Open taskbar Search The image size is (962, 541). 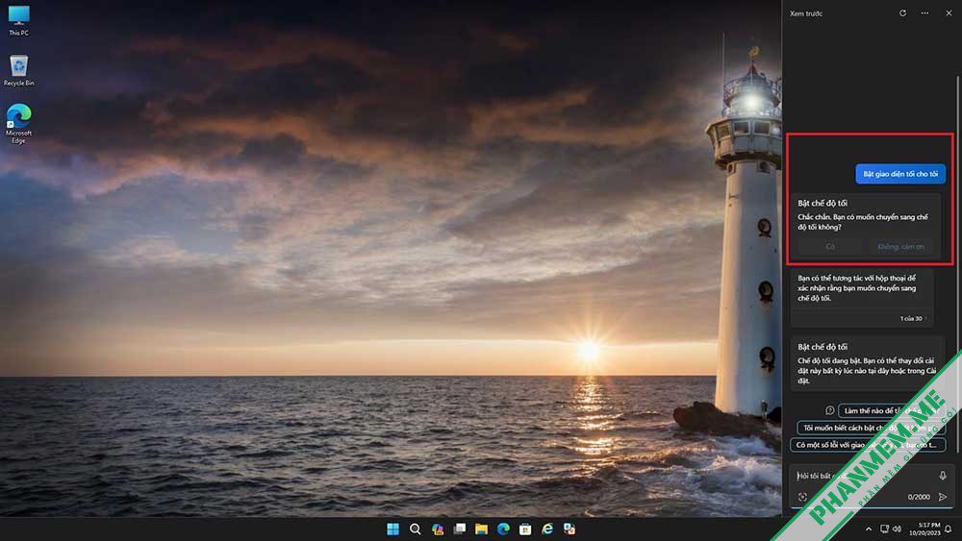point(415,529)
